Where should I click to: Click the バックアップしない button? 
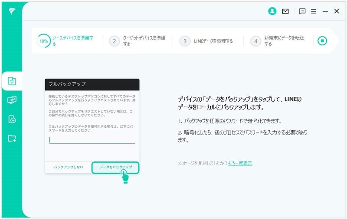(69, 167)
